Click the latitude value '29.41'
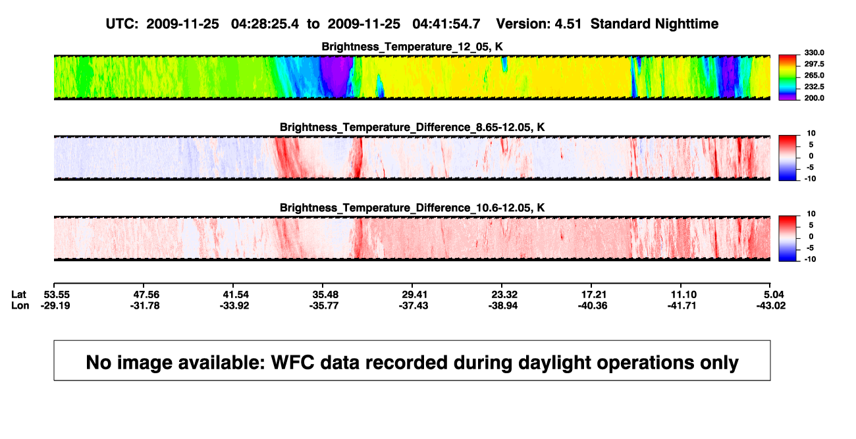 coord(414,294)
